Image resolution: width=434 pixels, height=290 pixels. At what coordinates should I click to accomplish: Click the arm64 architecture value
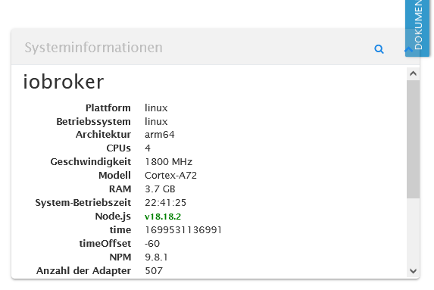coord(160,135)
